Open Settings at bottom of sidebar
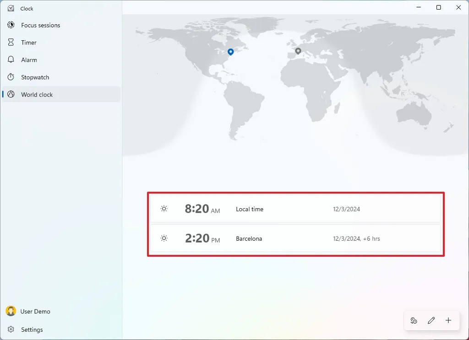The height and width of the screenshot is (340, 469). [31, 329]
